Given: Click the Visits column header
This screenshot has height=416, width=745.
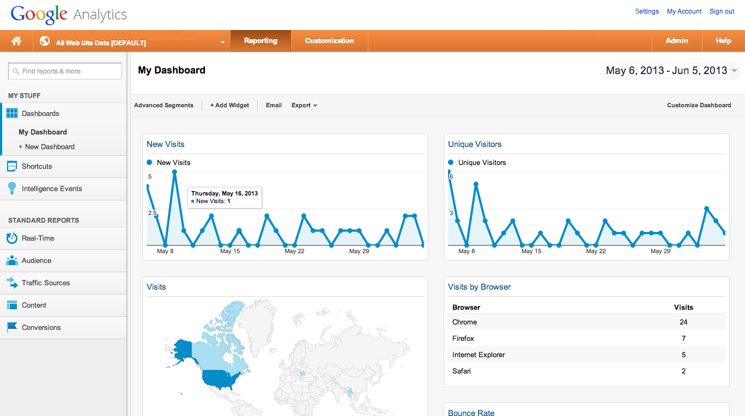Looking at the screenshot, I should pos(683,307).
